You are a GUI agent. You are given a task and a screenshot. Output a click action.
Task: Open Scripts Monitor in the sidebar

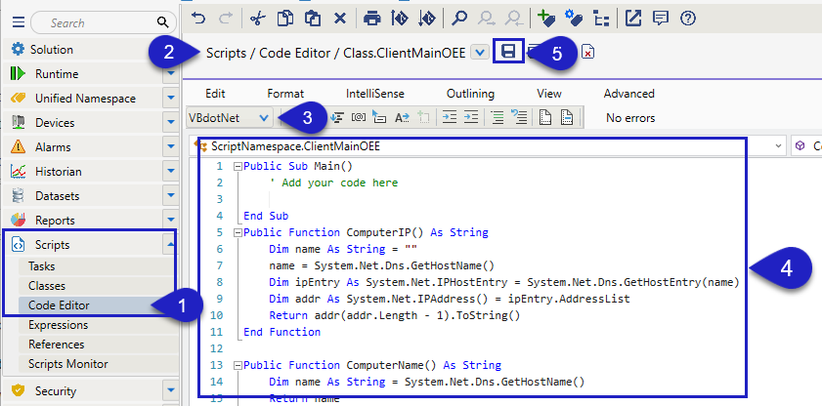[67, 364]
